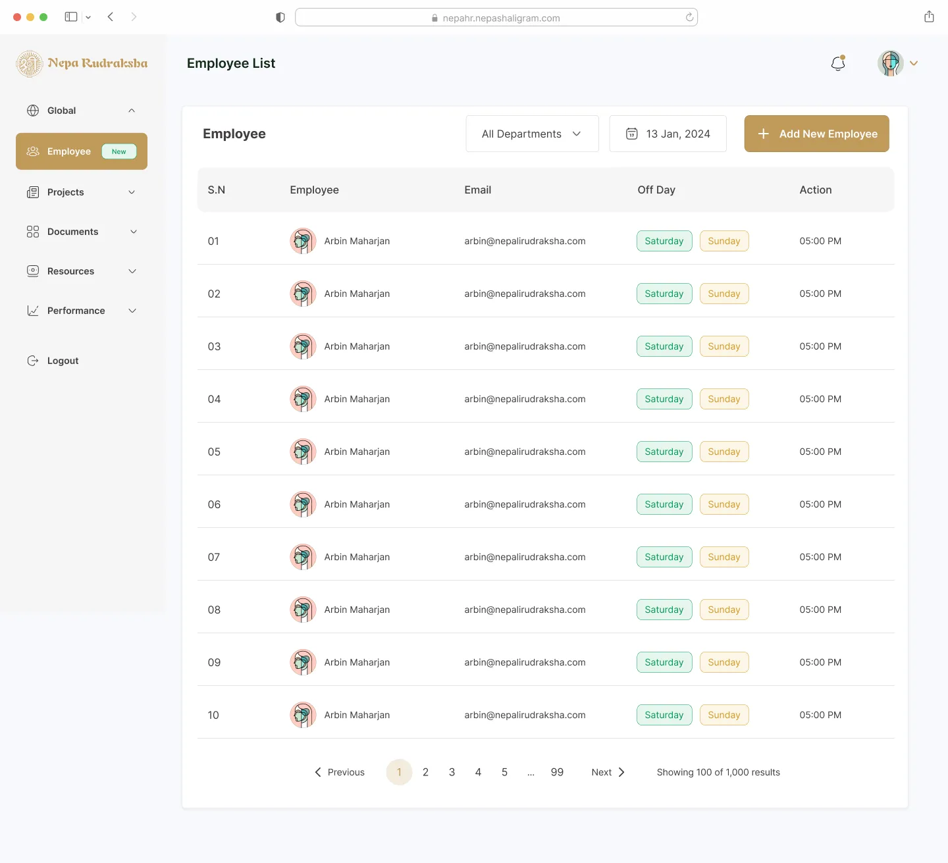Open Documents via its grid icon
The width and height of the screenshot is (948, 863).
[33, 232]
